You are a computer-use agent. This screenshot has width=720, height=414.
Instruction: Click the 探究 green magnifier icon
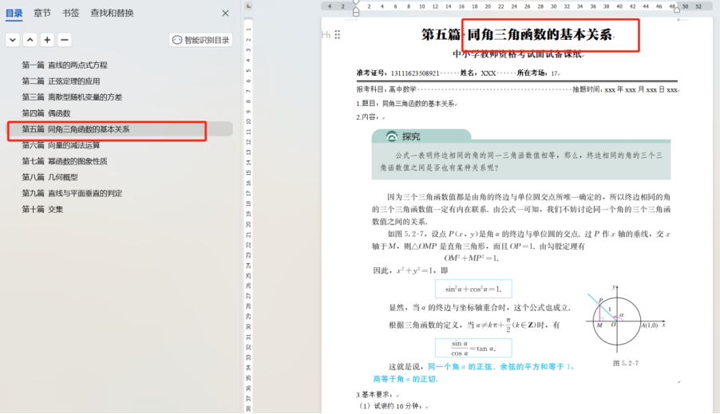[x=391, y=136]
